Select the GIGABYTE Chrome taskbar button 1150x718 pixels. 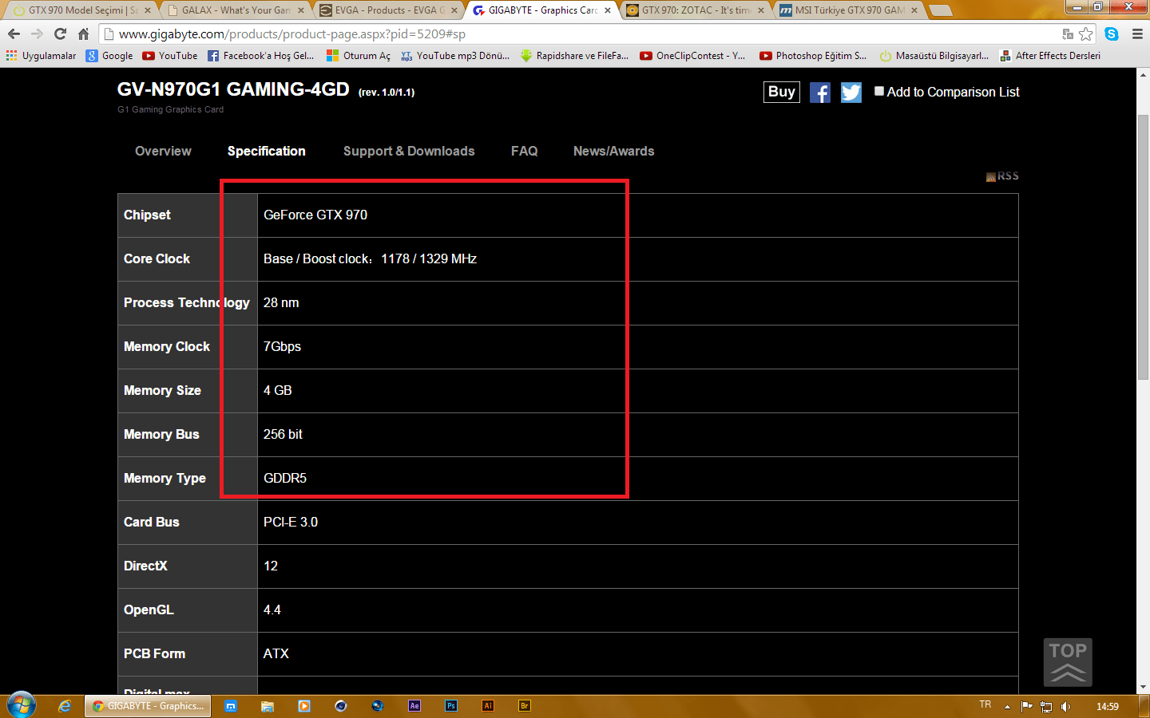point(148,706)
